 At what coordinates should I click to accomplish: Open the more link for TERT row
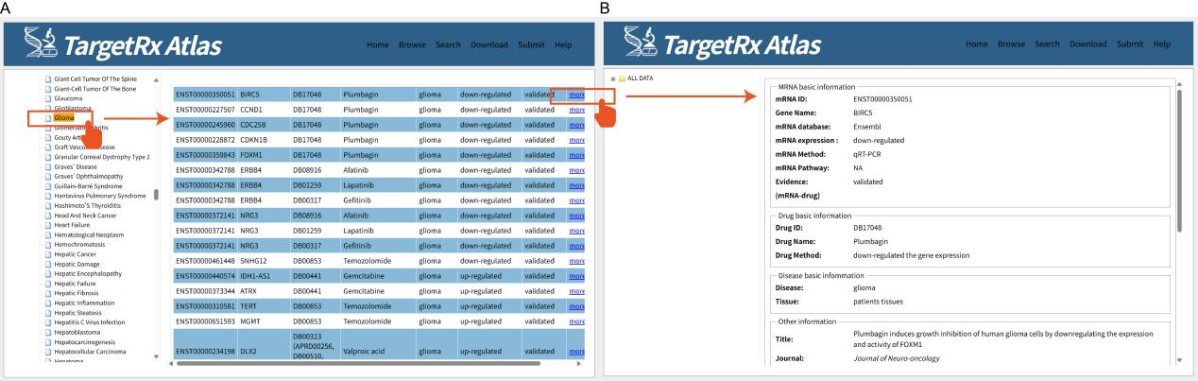click(x=576, y=304)
